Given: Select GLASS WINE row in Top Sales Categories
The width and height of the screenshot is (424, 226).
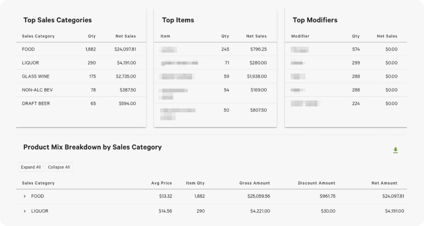Looking at the screenshot, I should [x=81, y=76].
